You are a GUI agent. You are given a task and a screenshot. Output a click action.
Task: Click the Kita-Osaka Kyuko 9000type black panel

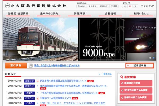pos(101,39)
